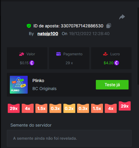Click the red Lucro hand icon
This screenshot has height=148, width=139.
pyautogui.click(x=105, y=54)
